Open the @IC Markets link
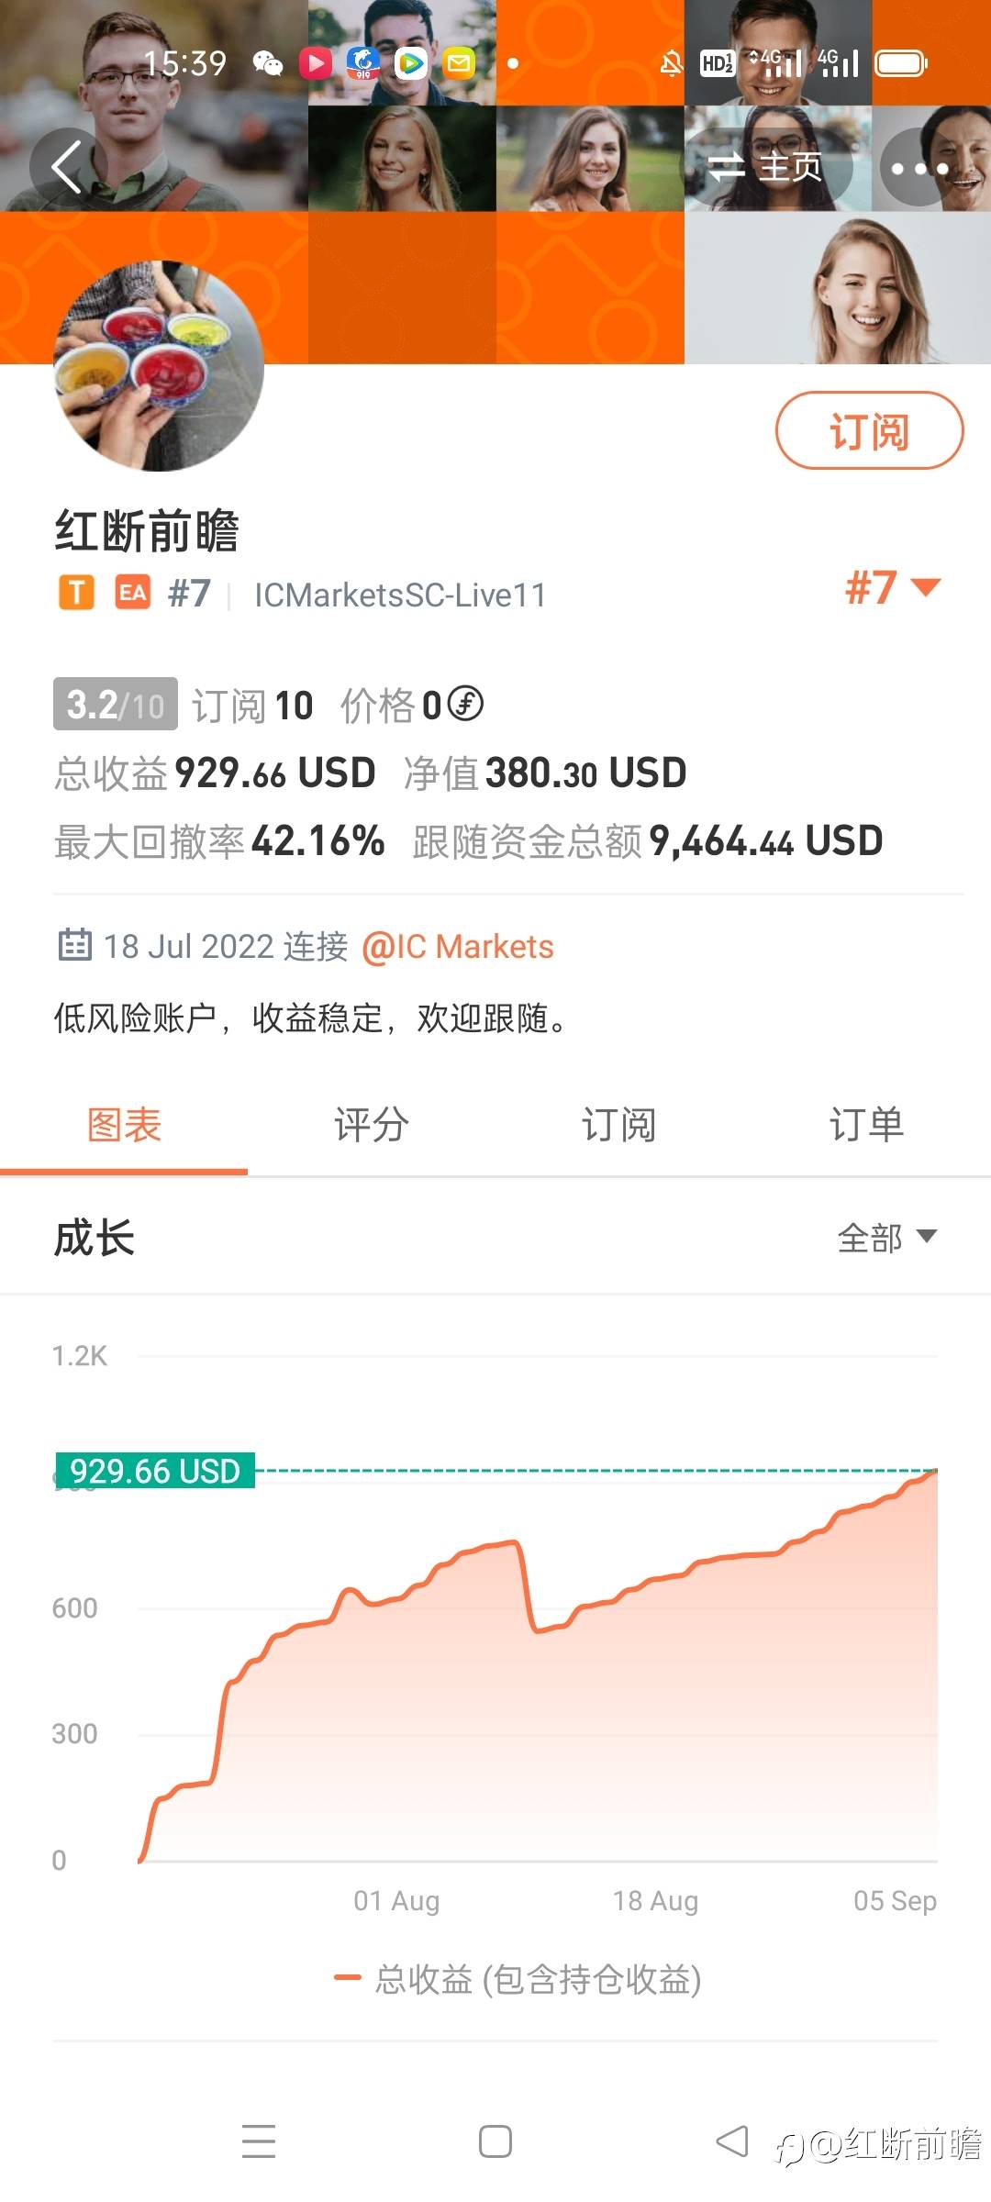 (458, 946)
